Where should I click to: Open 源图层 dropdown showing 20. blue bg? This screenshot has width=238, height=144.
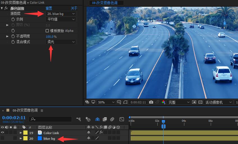61,14
